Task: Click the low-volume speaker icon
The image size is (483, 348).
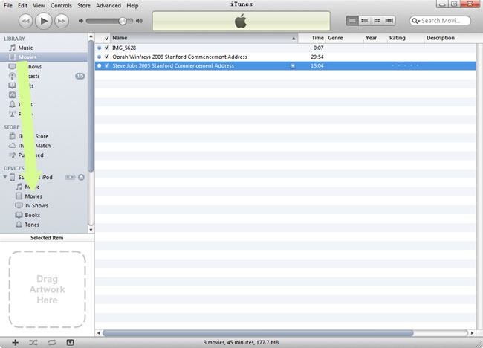Action: [81, 21]
